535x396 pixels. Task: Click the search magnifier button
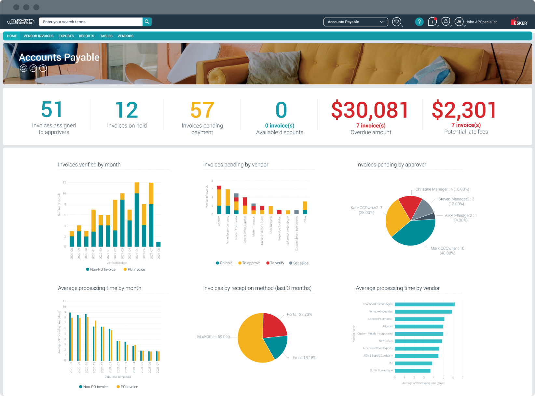click(x=147, y=22)
